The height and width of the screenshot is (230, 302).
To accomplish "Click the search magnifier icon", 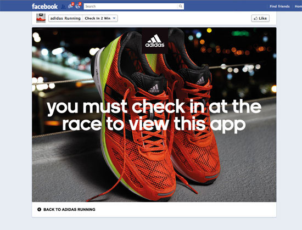I will (181, 7).
